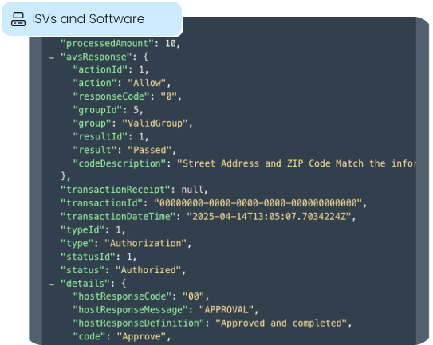Screen dimensions: 433x345
Task: Click the responseCode key
Action: (x=112, y=96)
